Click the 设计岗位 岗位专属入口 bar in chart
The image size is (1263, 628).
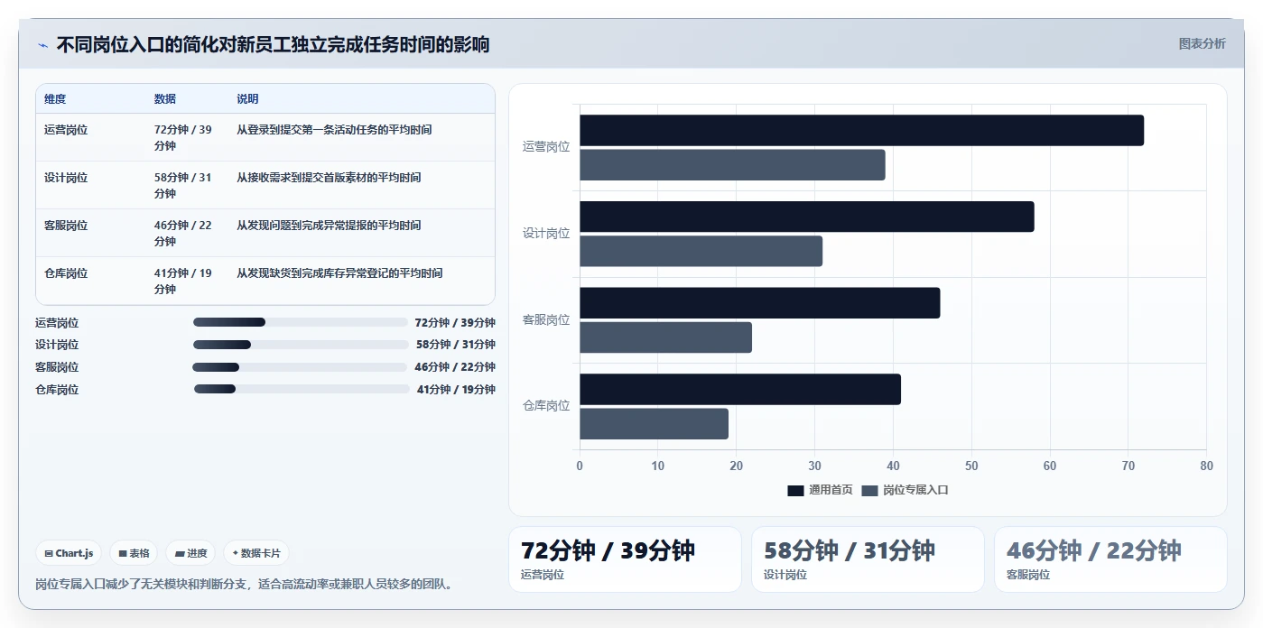pos(701,251)
